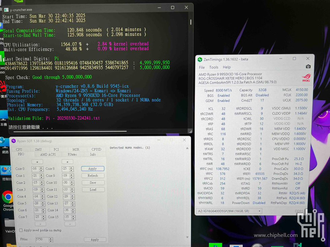Image resolution: width=330 pixels, height=247 pixels.
Task: Click the Core 2 offset spinner
Action: (x=38, y=183)
